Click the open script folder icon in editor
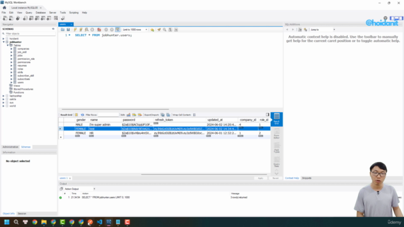404x227 pixels. pos(62,30)
